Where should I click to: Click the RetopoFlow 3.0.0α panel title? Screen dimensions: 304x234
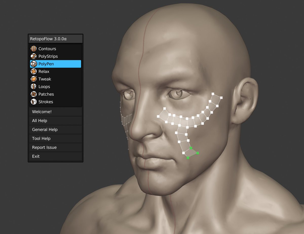48,39
